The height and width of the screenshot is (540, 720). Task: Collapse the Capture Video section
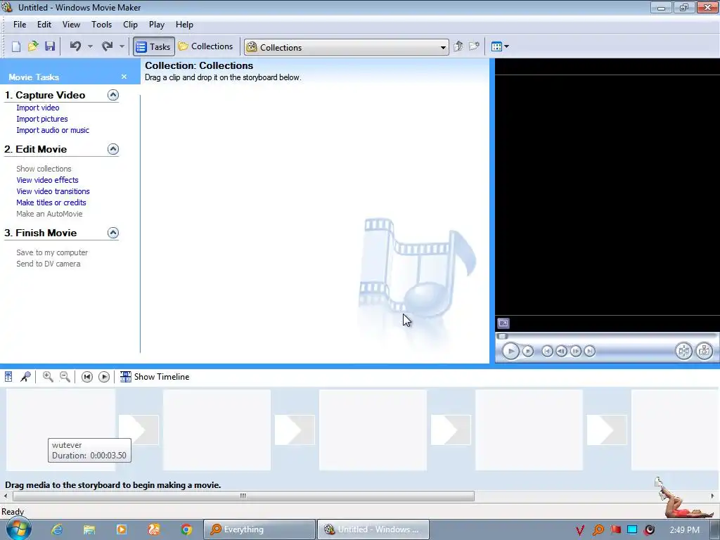tap(113, 95)
